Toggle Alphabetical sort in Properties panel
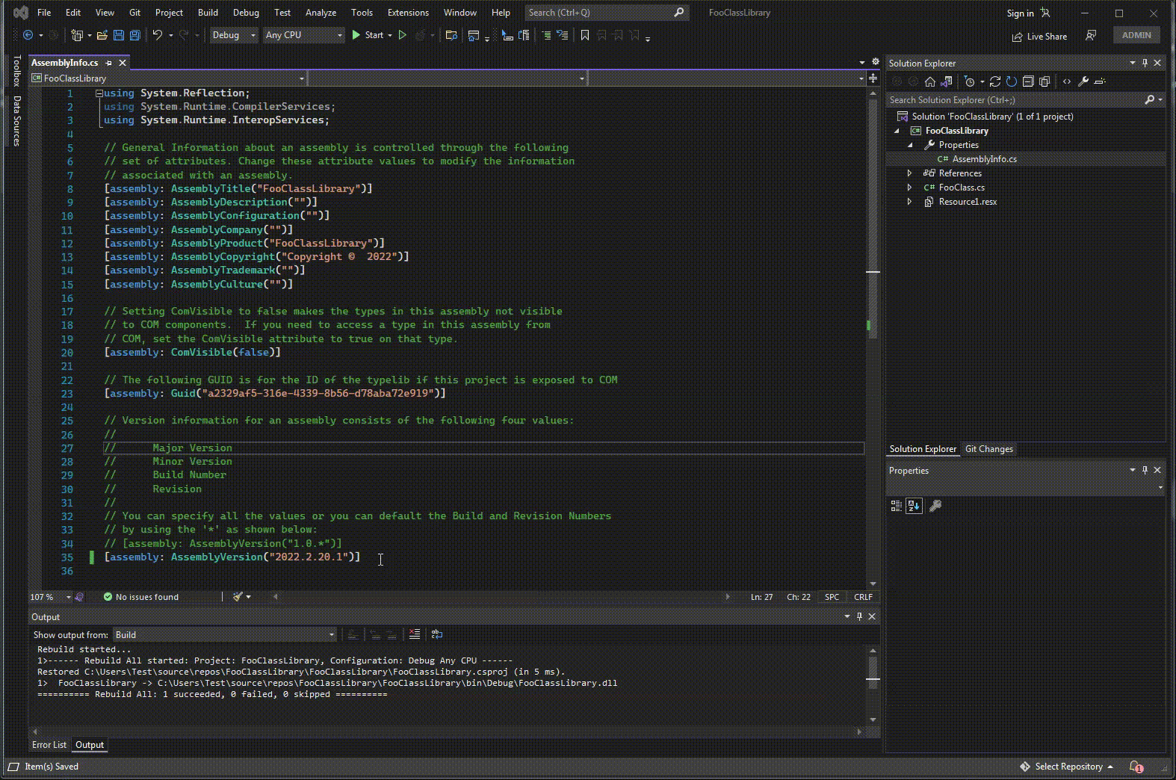Screen dimensions: 1176x780 click(914, 506)
